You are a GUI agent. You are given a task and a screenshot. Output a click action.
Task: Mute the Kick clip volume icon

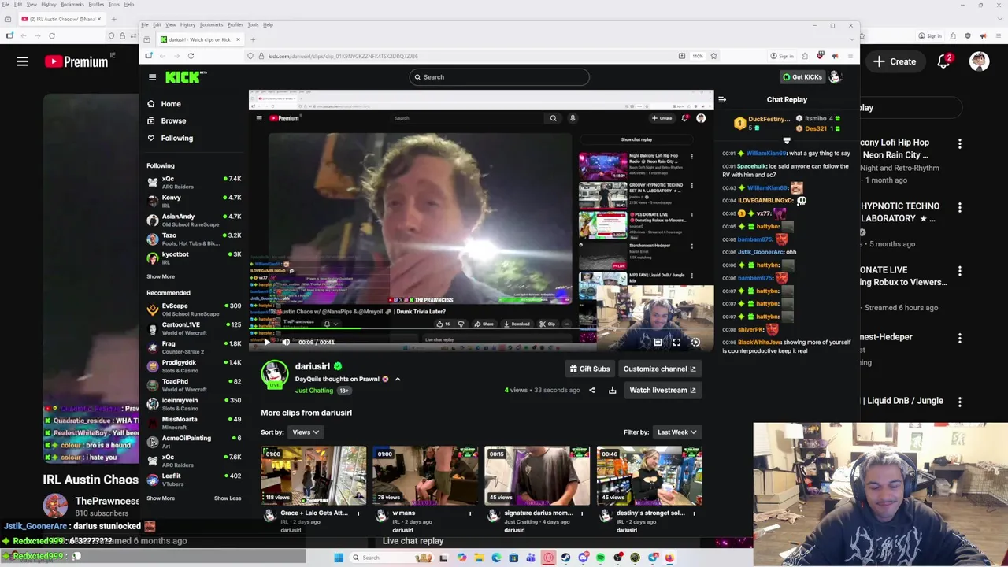coord(286,342)
